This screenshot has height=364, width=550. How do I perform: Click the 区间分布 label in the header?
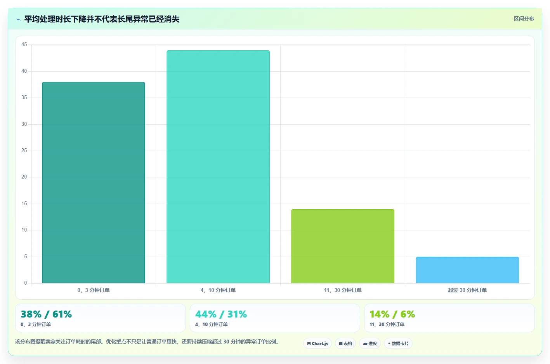pyautogui.click(x=524, y=19)
